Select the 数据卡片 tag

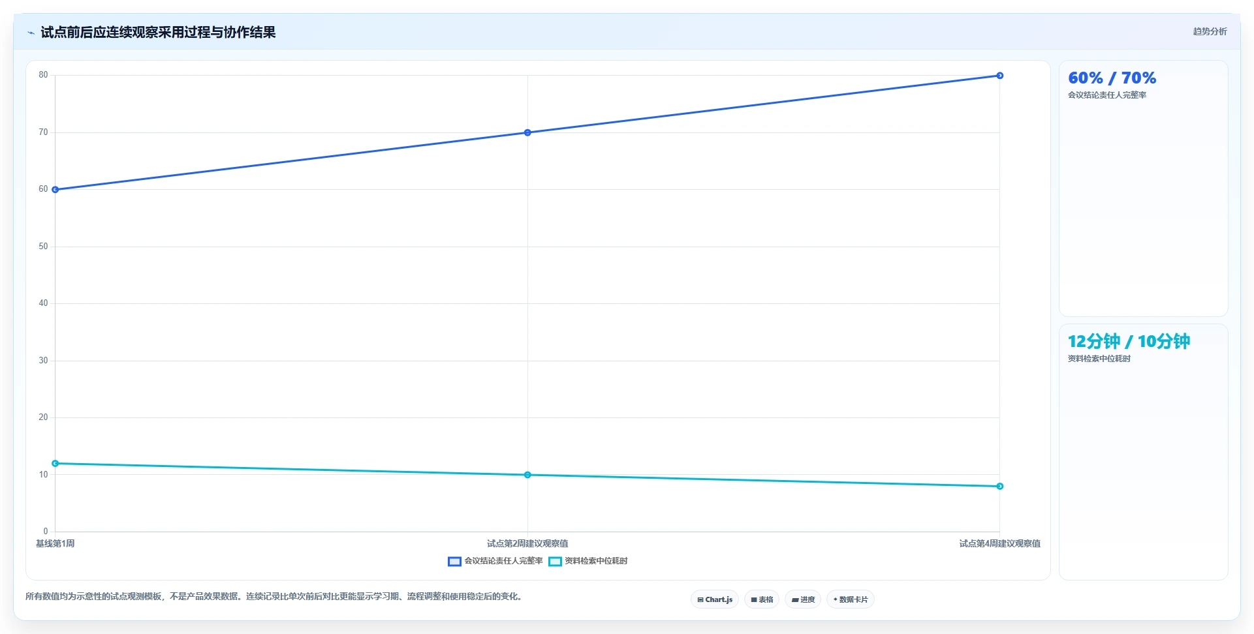coord(851,599)
